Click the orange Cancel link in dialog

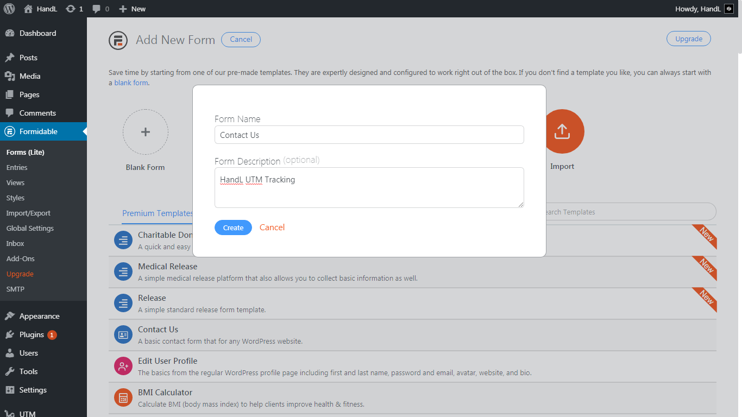point(272,228)
